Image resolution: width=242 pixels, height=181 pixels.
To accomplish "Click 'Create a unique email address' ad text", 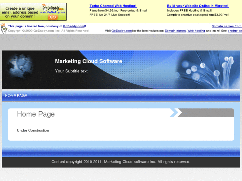I will click(20, 12).
